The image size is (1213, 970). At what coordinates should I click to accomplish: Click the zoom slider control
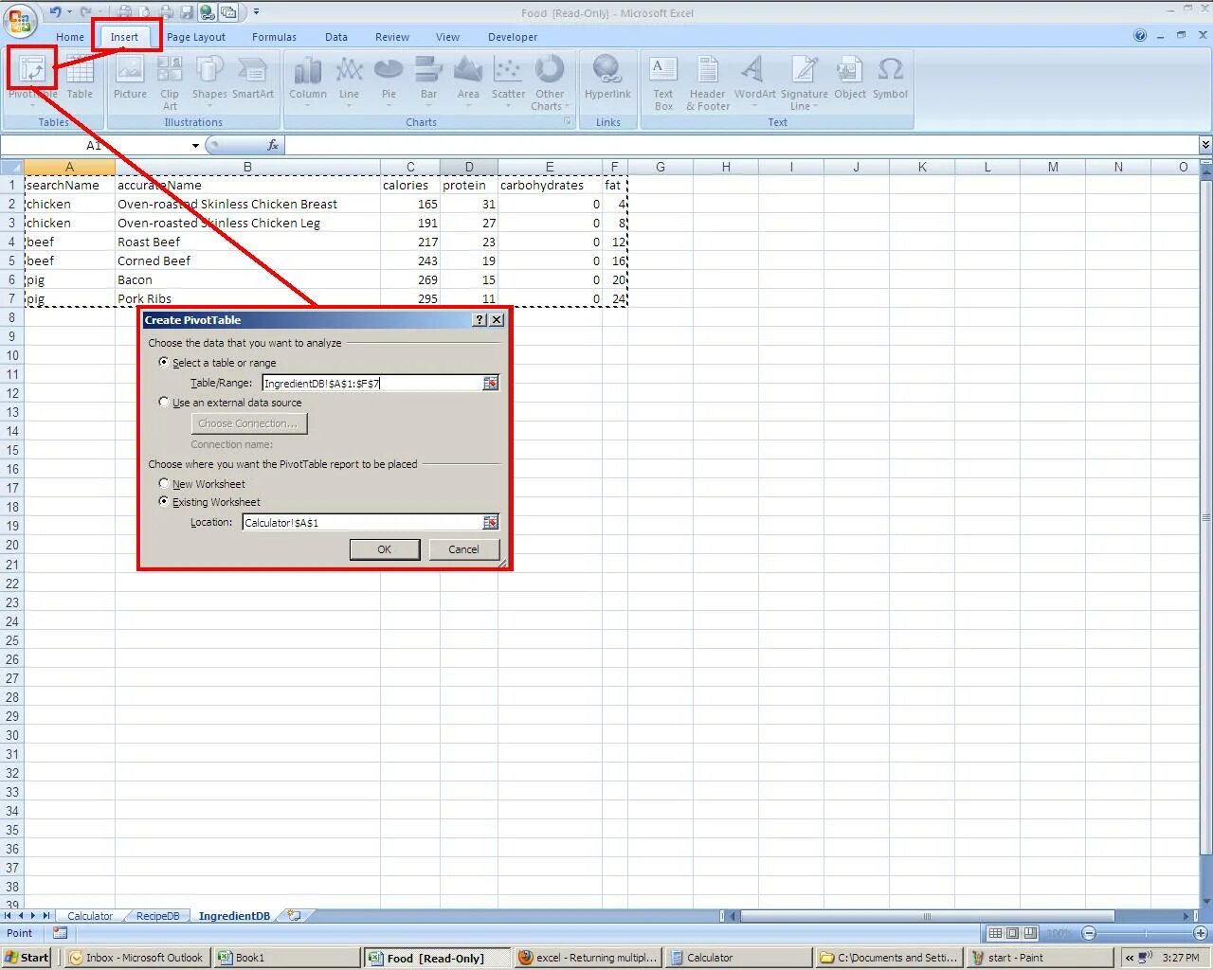1144,933
